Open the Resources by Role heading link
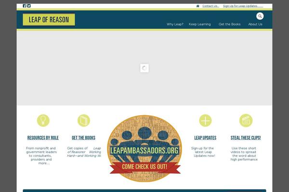The width and height of the screenshot is (289, 192). tap(43, 138)
